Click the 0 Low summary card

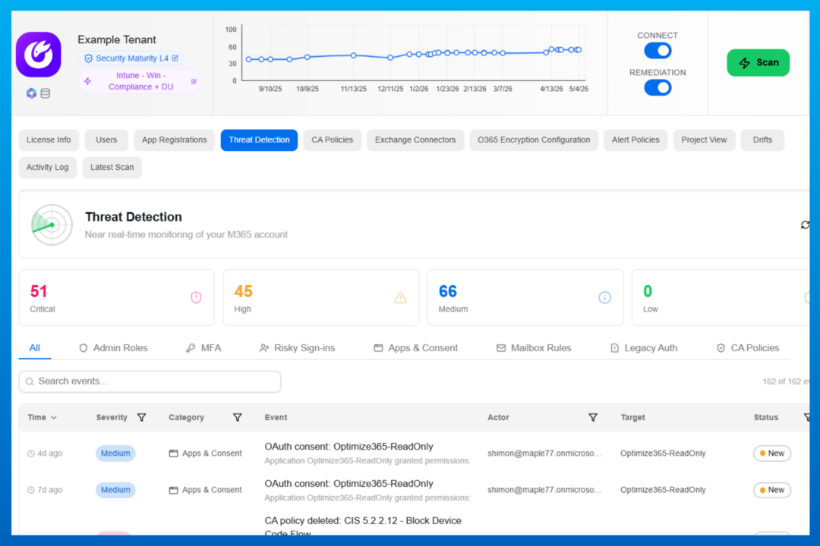click(721, 298)
